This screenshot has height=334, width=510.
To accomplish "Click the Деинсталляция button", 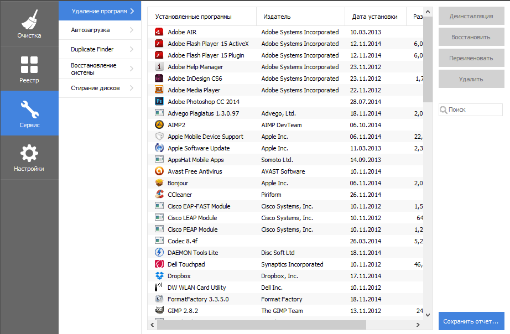I will coord(471,16).
